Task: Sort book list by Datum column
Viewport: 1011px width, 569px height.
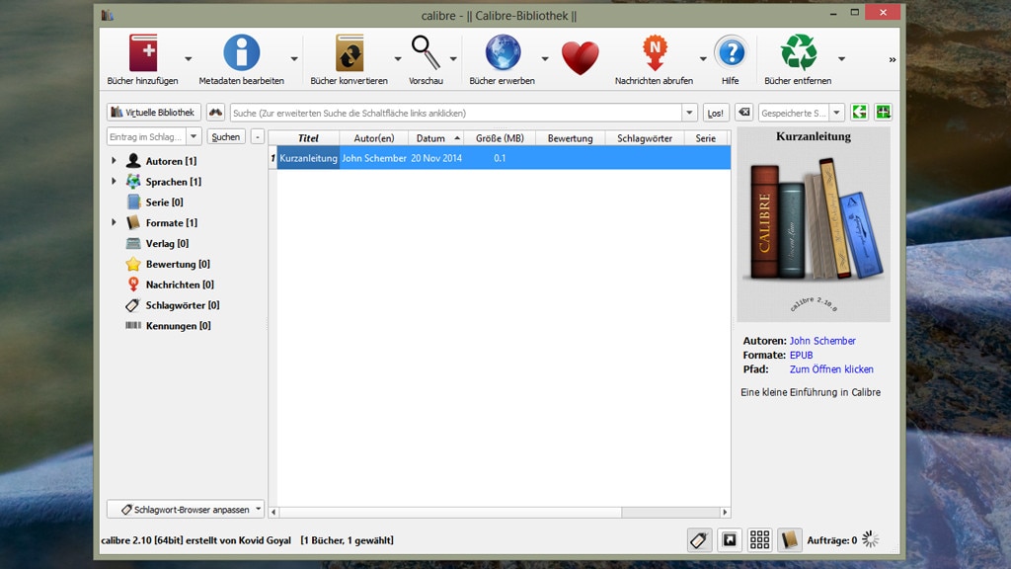Action: point(435,138)
